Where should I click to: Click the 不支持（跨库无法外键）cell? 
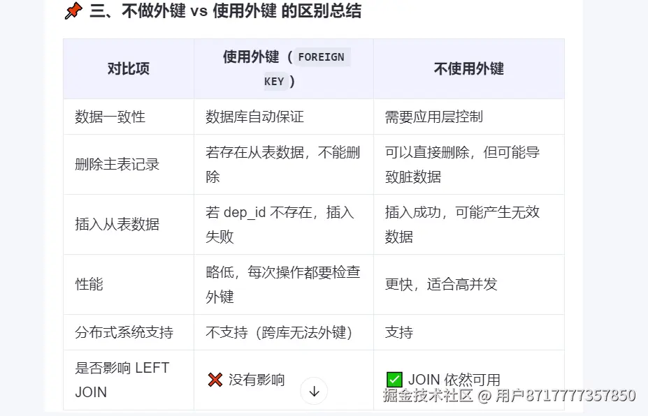[279, 332]
